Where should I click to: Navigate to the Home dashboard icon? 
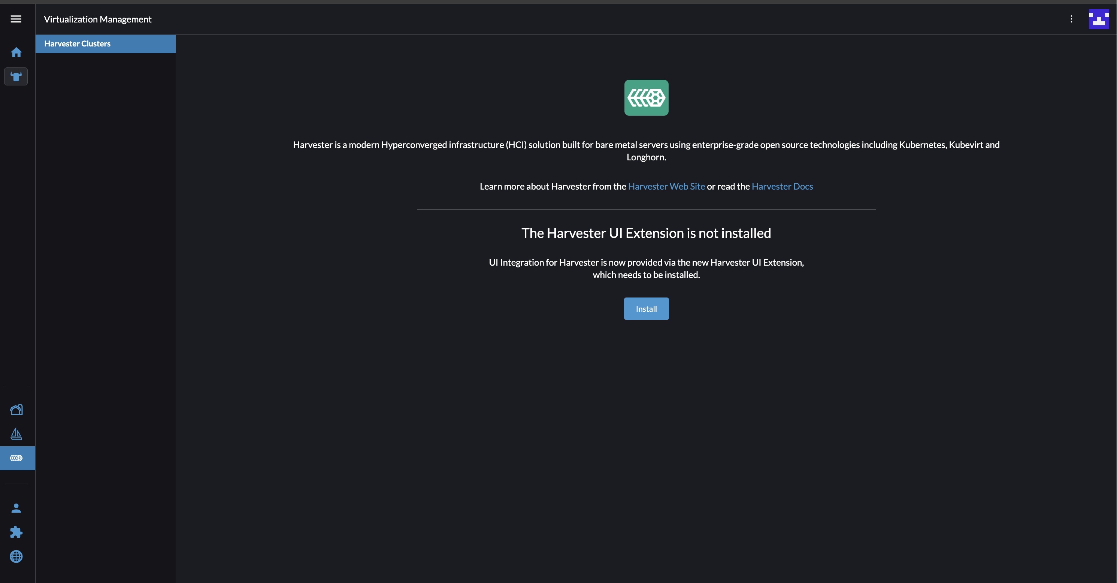(x=16, y=52)
